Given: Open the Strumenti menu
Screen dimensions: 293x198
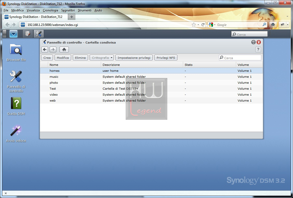Looking at the screenshot, I should point(84,10).
